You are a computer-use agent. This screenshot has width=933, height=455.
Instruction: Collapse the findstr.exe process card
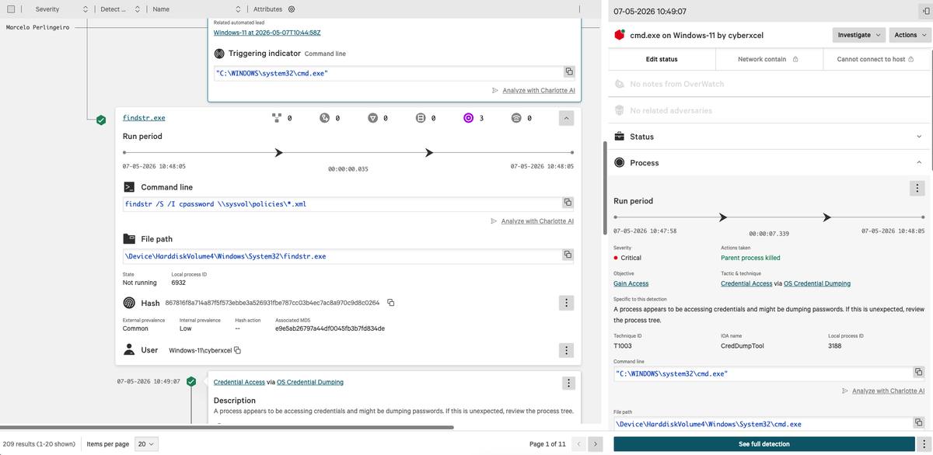pyautogui.click(x=566, y=118)
